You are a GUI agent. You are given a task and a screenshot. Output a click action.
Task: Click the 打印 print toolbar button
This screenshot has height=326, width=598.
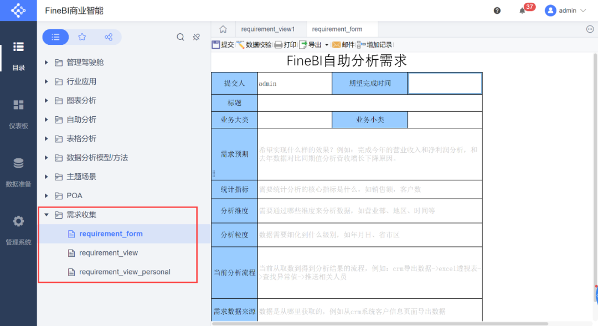click(x=285, y=45)
